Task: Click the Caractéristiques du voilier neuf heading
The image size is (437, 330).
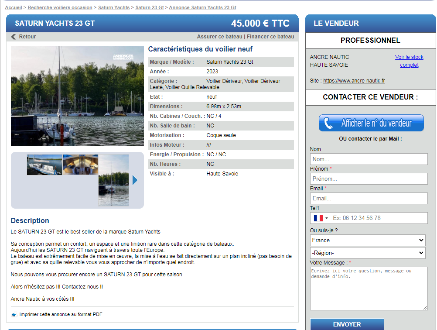Action: point(200,49)
